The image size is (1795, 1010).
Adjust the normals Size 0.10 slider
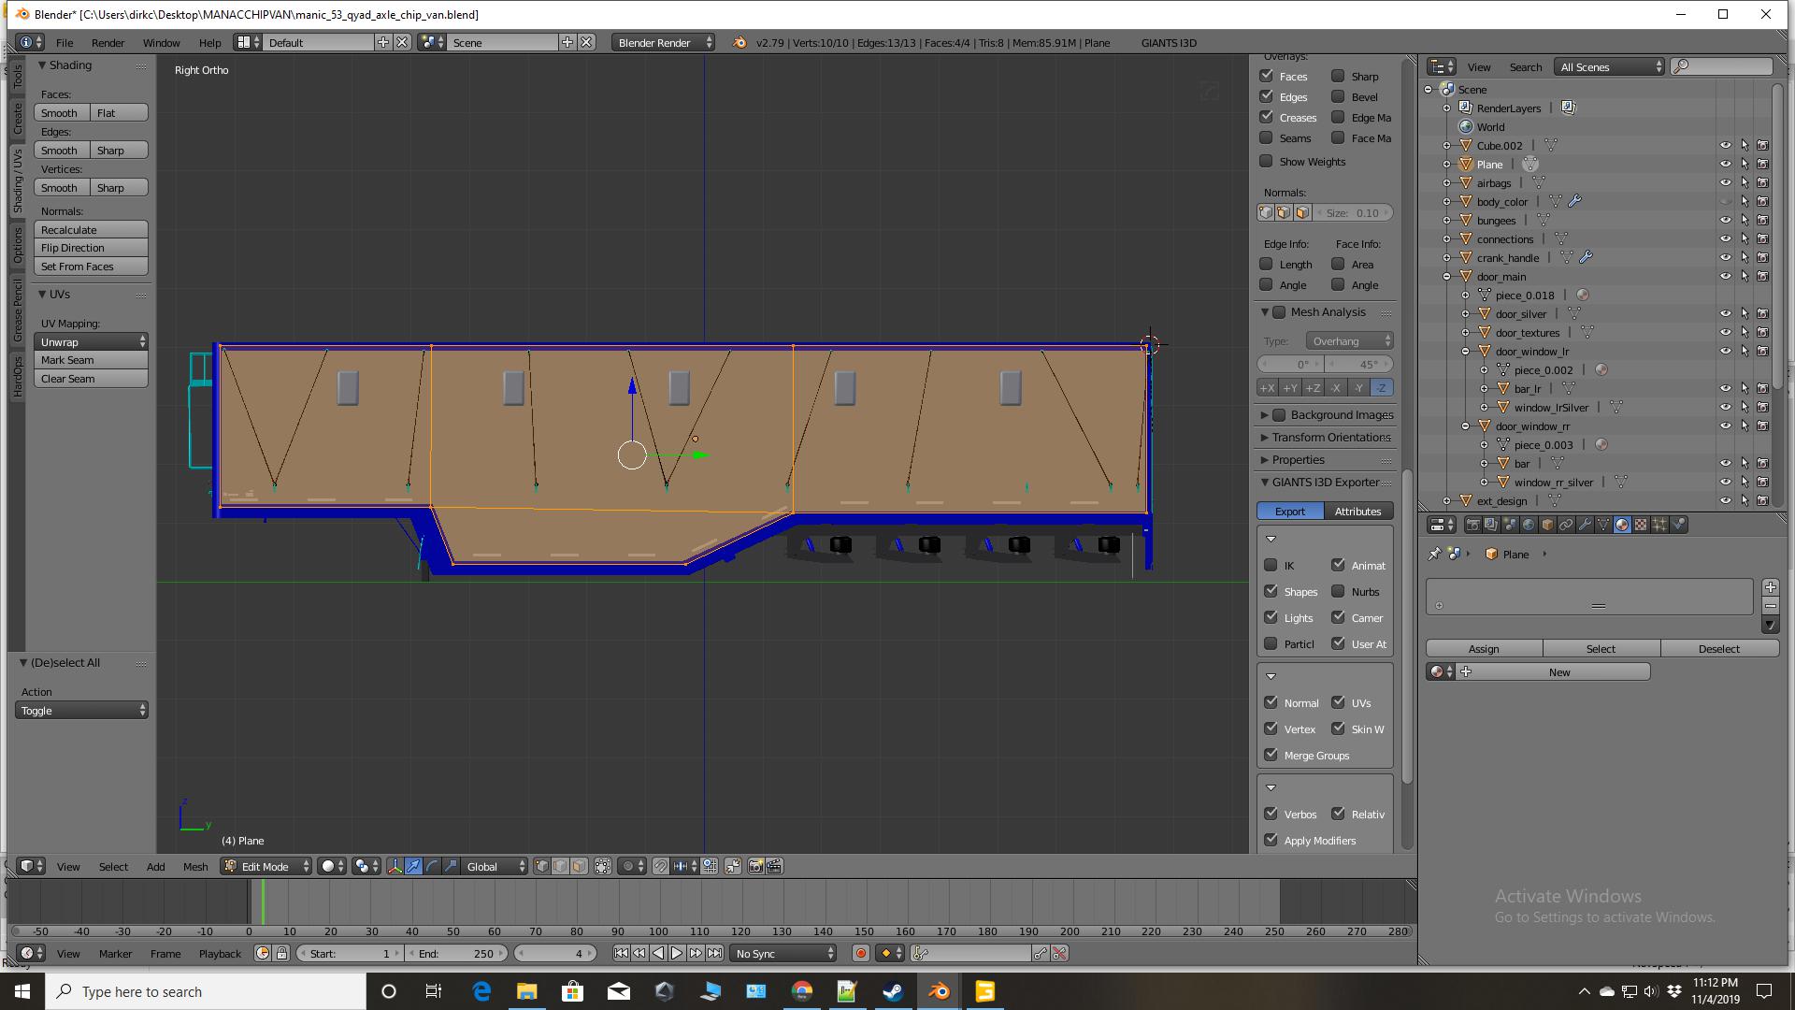[x=1353, y=213]
